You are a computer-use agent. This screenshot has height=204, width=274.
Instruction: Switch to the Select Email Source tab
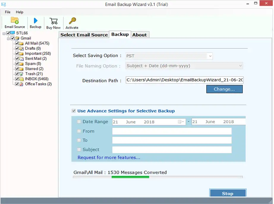(84, 35)
